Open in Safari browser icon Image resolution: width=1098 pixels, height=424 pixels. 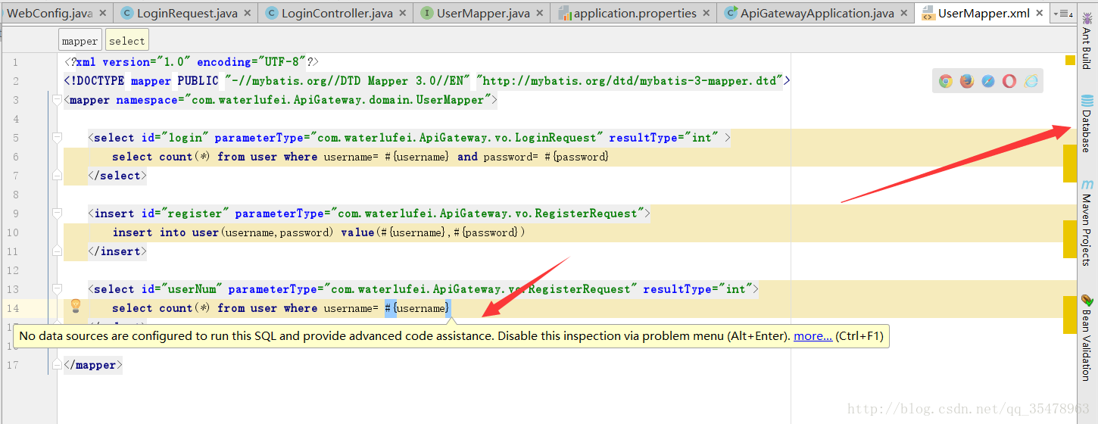click(988, 81)
